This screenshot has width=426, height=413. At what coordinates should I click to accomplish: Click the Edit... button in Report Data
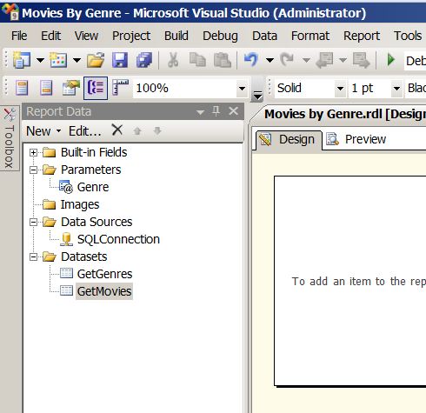click(85, 131)
